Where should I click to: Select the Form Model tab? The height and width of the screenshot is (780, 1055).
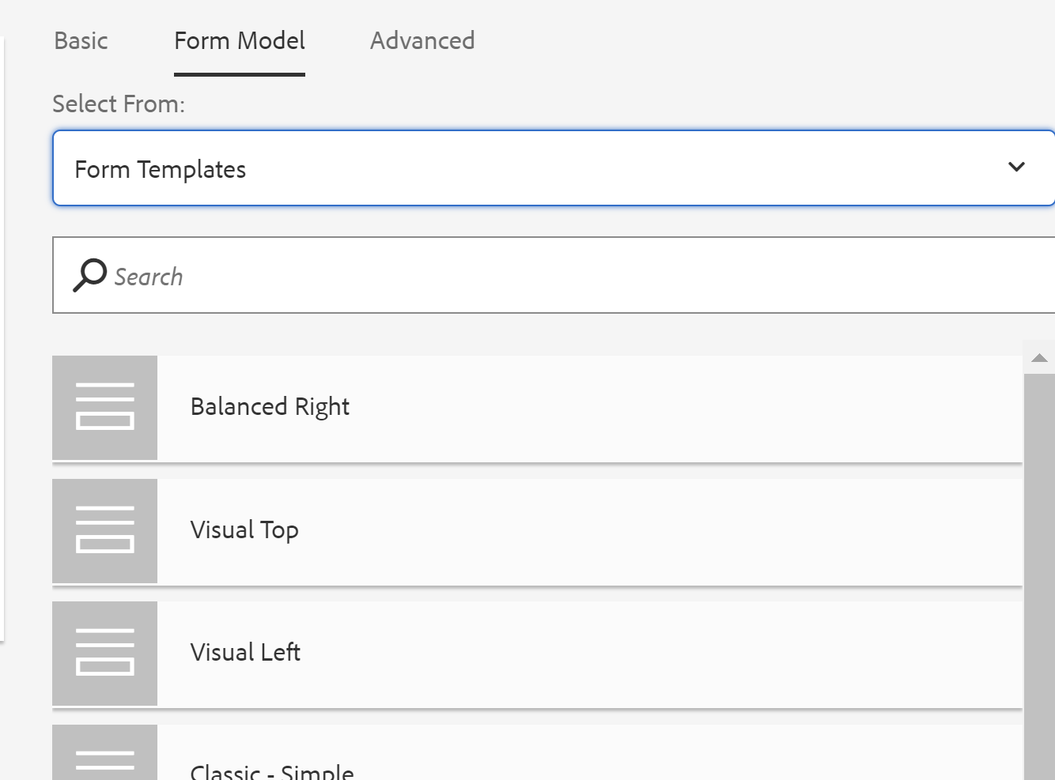[x=240, y=41]
